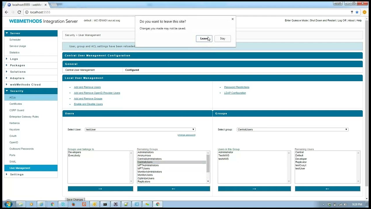This screenshot has height=209, width=371.
Task: Open Add and Remove Users link
Action: [87, 87]
